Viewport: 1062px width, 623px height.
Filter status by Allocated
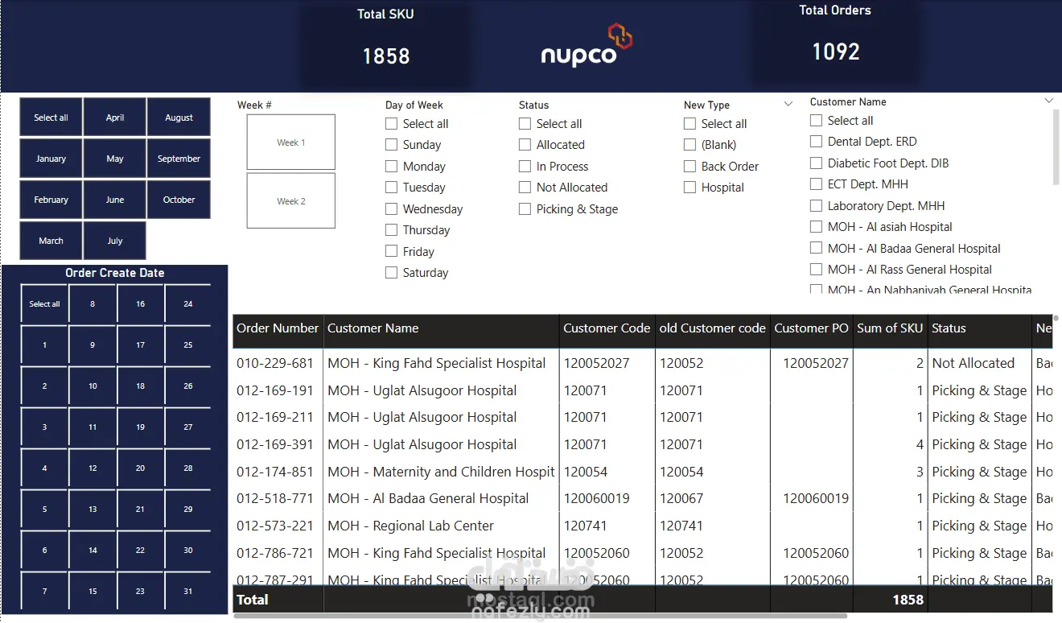[525, 145]
